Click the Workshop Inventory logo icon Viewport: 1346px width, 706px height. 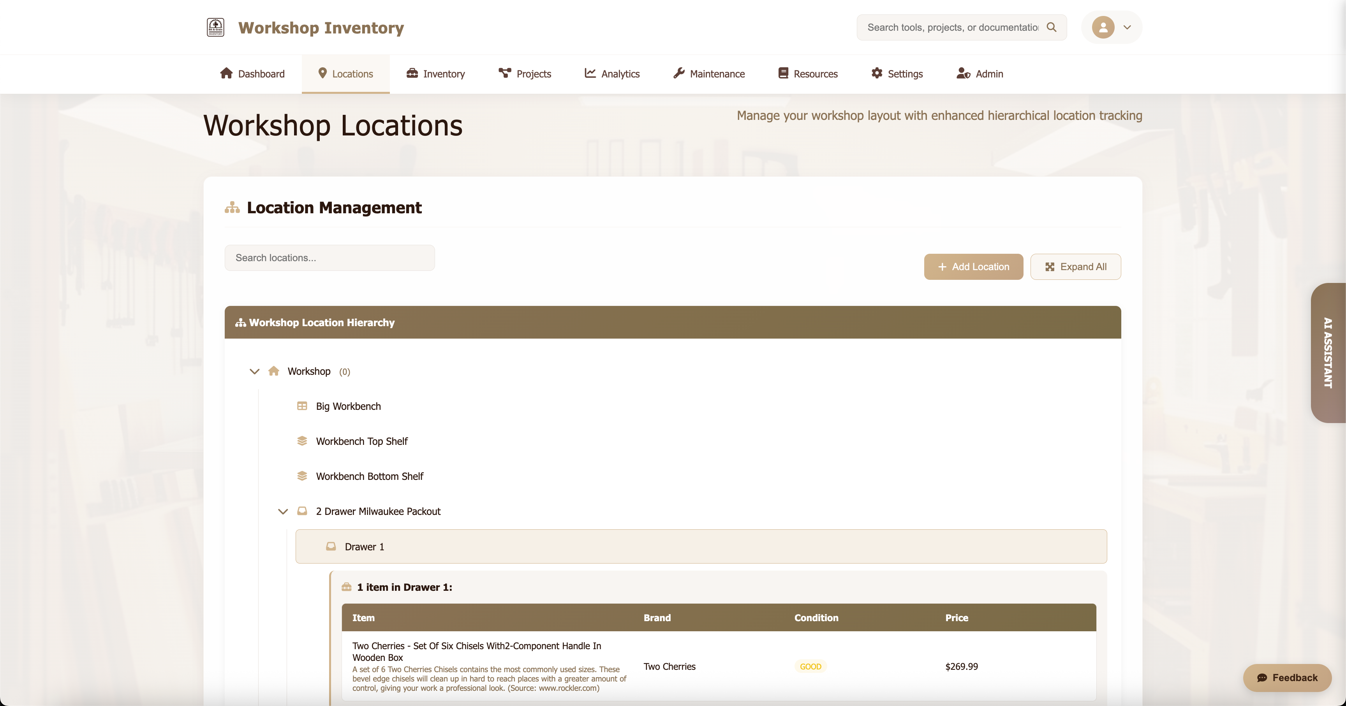click(x=215, y=27)
